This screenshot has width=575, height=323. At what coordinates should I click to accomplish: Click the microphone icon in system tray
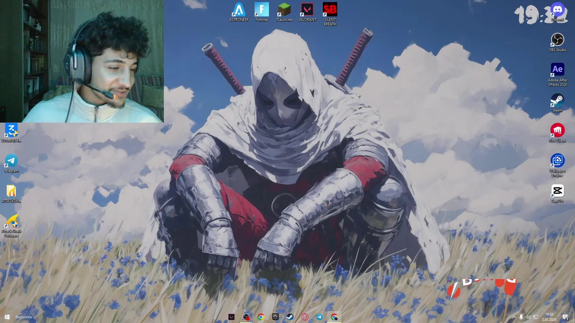point(521,317)
